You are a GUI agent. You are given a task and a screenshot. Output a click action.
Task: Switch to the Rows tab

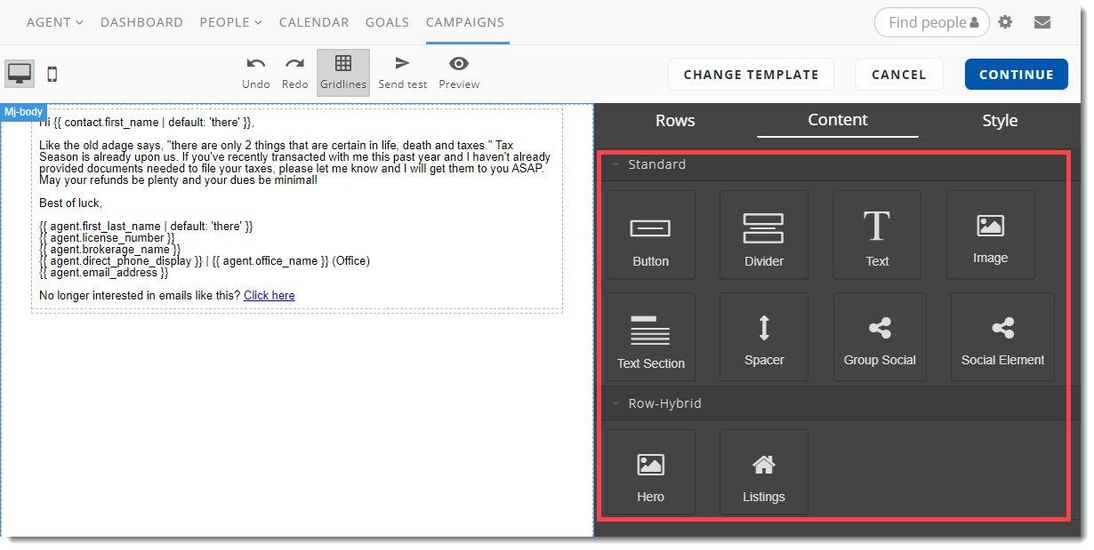(675, 121)
